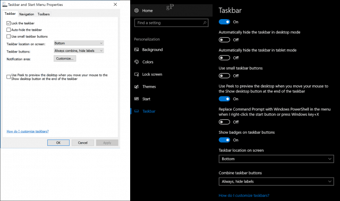Open the Background personalization page

pyautogui.click(x=152, y=49)
